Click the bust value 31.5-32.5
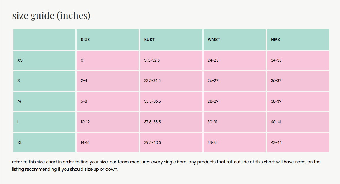 pyautogui.click(x=152, y=60)
